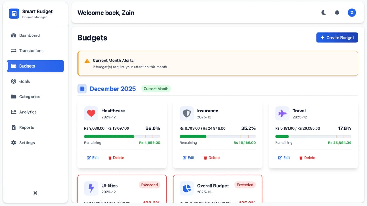
Task: Open the Z user avatar menu
Action: click(x=352, y=13)
